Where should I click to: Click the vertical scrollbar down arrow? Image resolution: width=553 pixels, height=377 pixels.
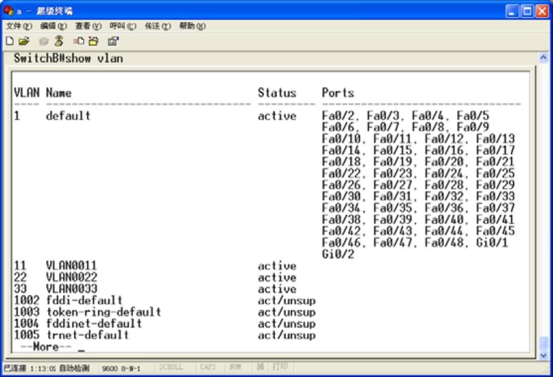[x=544, y=355]
